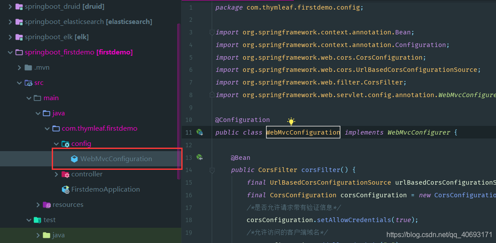Click line number 9 in the gutter
Screen dimensions: 496x243
[x=190, y=108]
